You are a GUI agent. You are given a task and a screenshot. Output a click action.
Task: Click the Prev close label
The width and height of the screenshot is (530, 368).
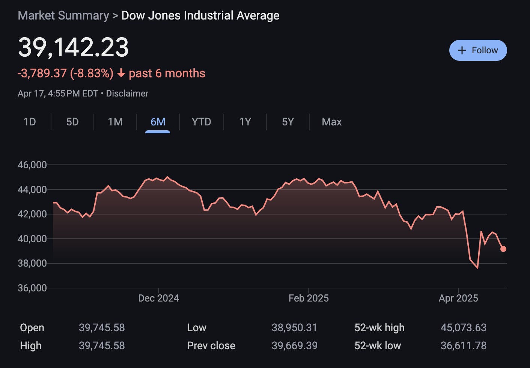(x=211, y=345)
